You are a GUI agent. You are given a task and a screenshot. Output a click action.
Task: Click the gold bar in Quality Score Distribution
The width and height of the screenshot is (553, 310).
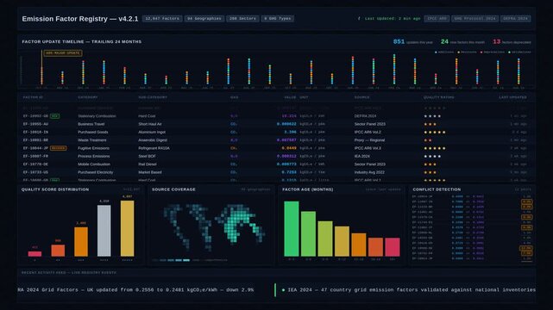pyautogui.click(x=128, y=228)
